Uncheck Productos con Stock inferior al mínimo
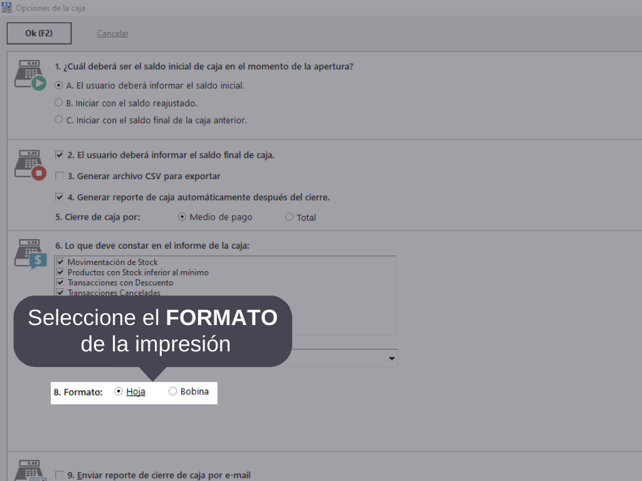642x481 pixels. pyautogui.click(x=60, y=272)
